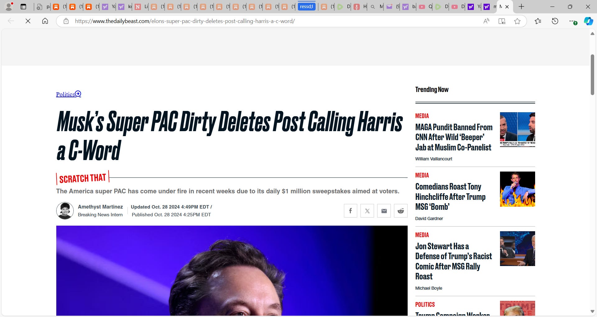The height and width of the screenshot is (317, 597).
Task: Switch to the blue 'ressd;l' tab
Action: 307,7
